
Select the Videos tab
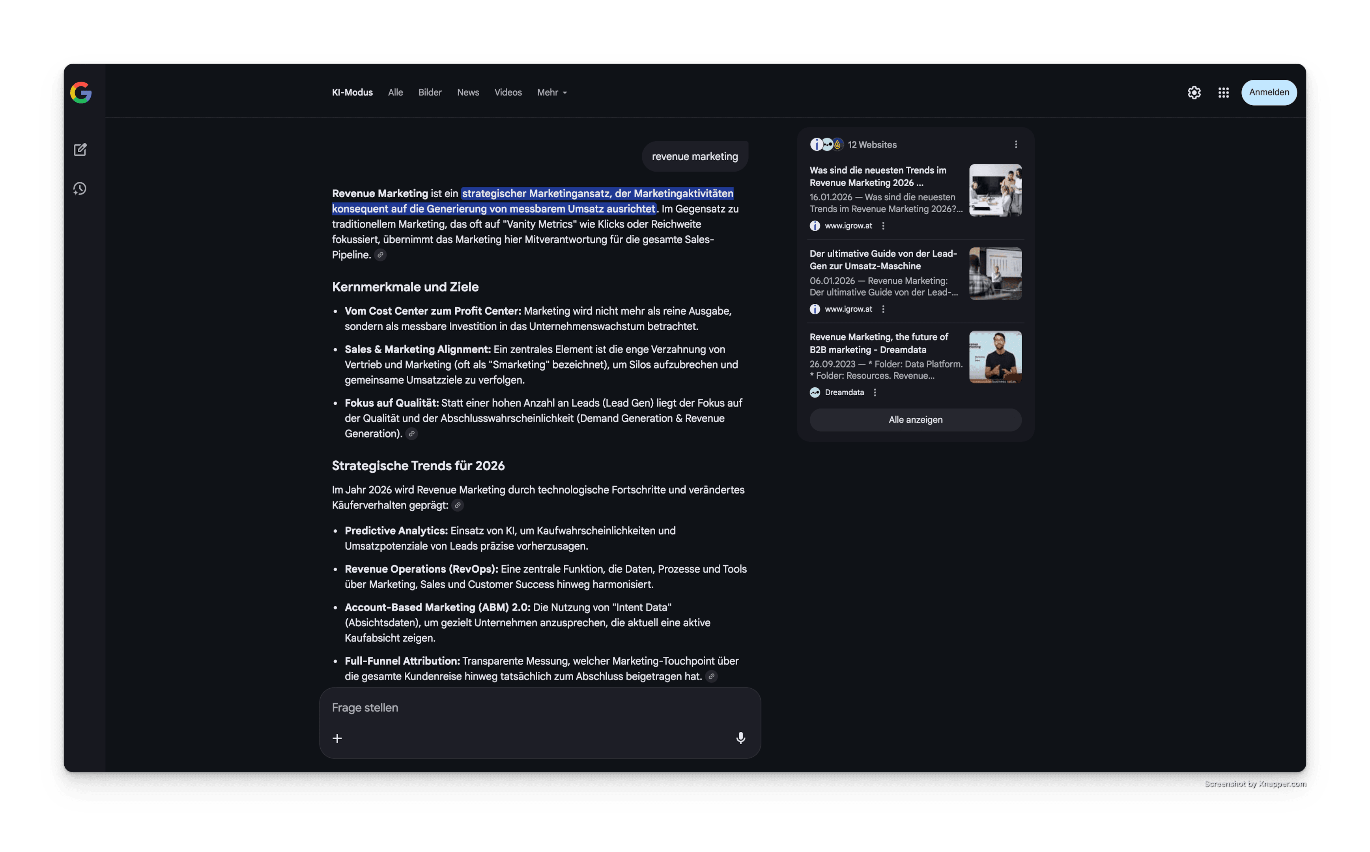point(508,92)
